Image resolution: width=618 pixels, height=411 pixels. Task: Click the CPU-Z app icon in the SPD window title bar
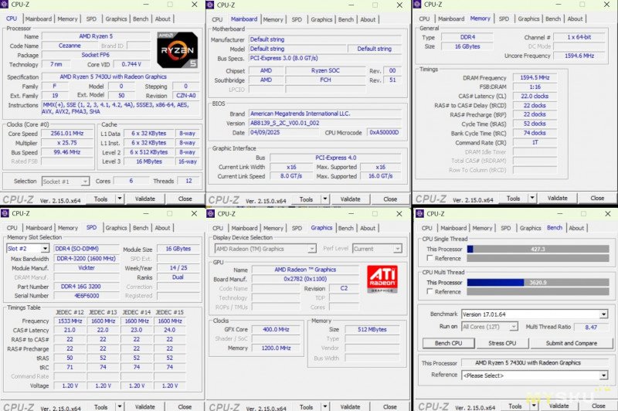5,213
